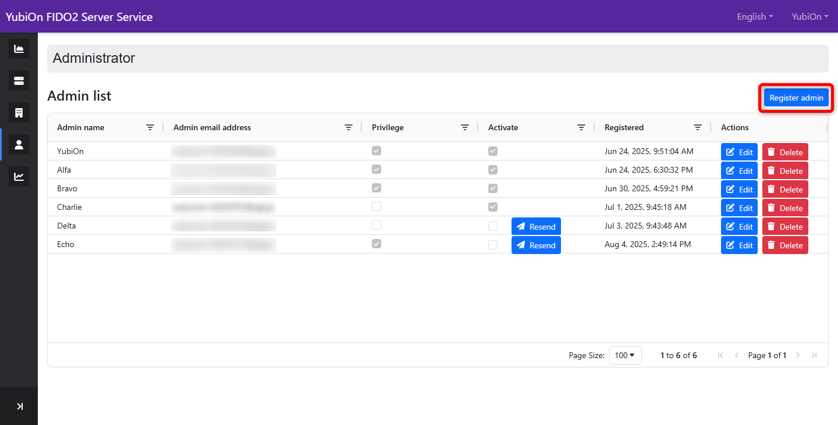Toggle the Privilege checkbox for Echo
This screenshot has height=425, width=838.
pos(377,244)
